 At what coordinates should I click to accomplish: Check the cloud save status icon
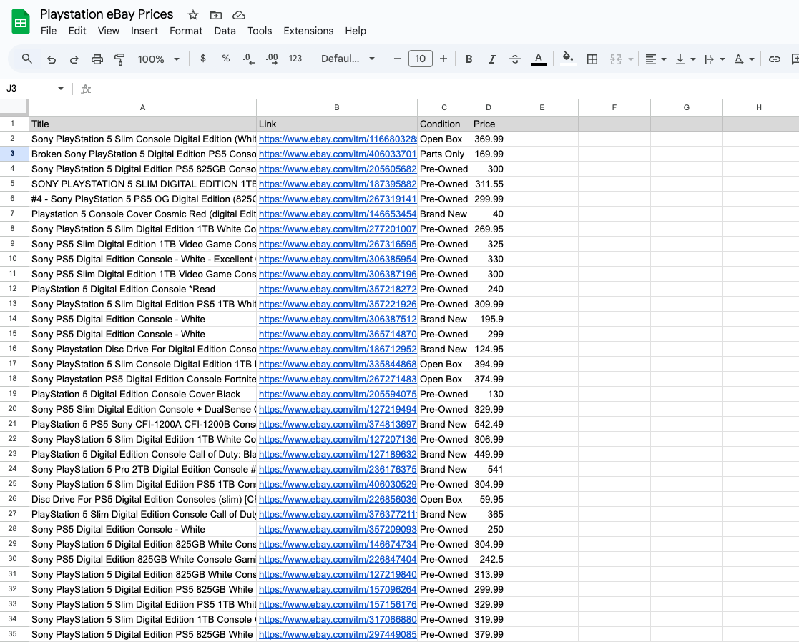[238, 15]
